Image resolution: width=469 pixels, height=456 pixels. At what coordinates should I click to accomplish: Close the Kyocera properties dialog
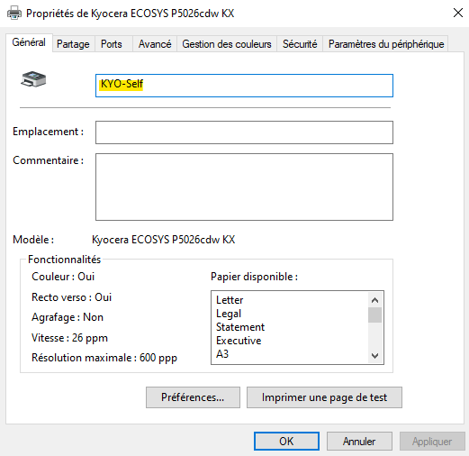pyautogui.click(x=458, y=13)
